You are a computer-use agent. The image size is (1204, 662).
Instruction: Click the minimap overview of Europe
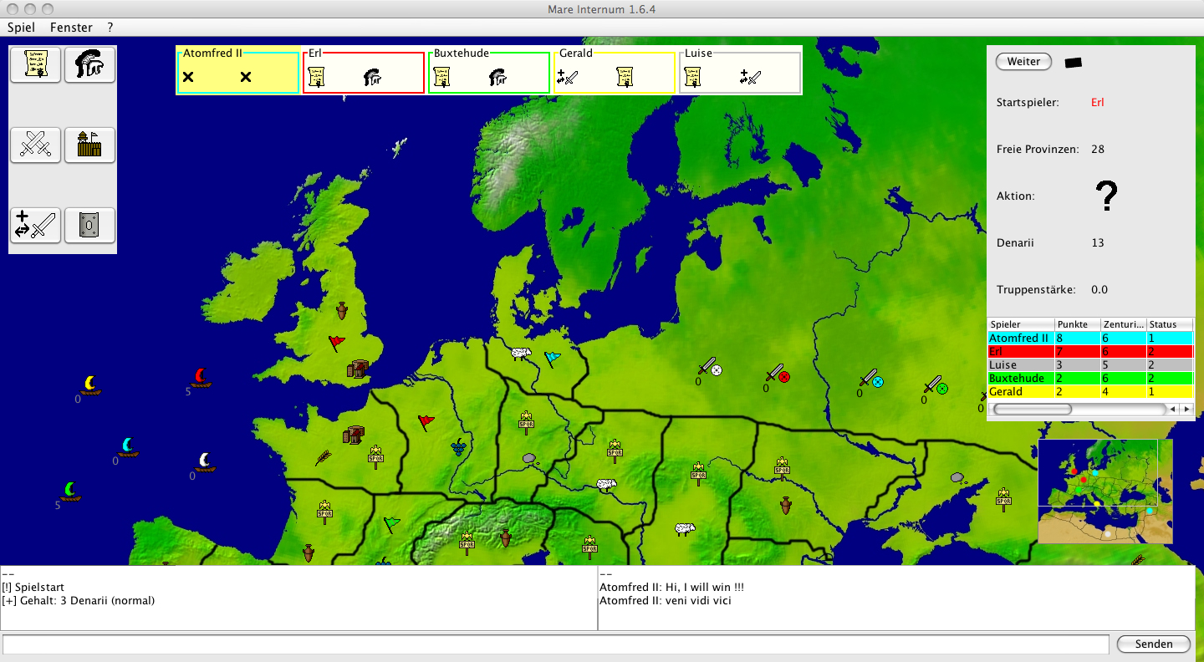coord(1105,491)
